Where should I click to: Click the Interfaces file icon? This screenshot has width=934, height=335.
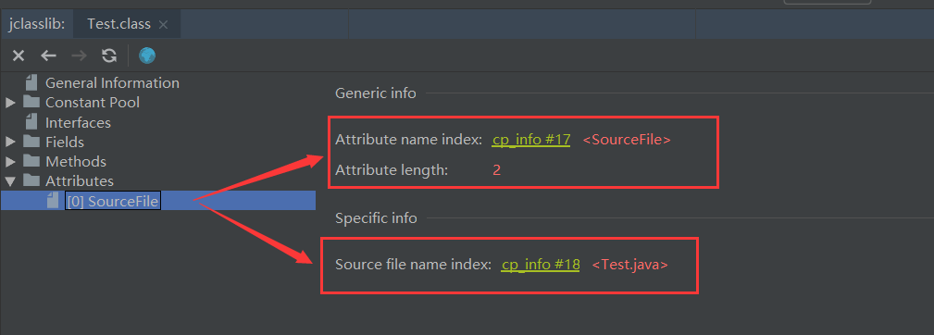31,122
